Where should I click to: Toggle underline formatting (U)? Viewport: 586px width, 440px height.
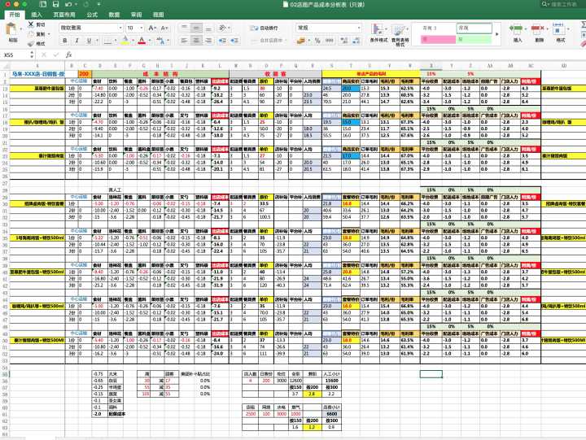[x=89, y=41]
